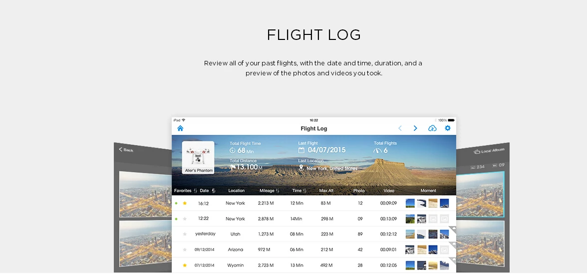The height and width of the screenshot is (274, 587).
Task: Sort by Favorites using its sort arrows
Action: [x=196, y=191]
